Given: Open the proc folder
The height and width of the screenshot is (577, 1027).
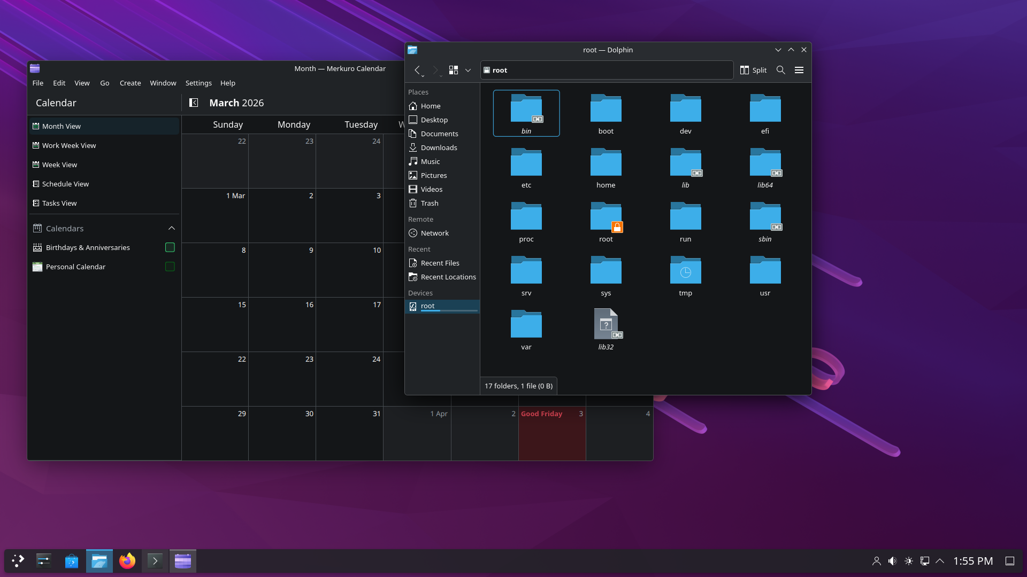Looking at the screenshot, I should pos(526,221).
